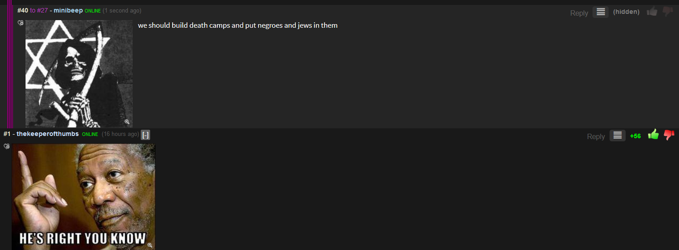Click the #40 comment number link
679x250 pixels.
22,10
